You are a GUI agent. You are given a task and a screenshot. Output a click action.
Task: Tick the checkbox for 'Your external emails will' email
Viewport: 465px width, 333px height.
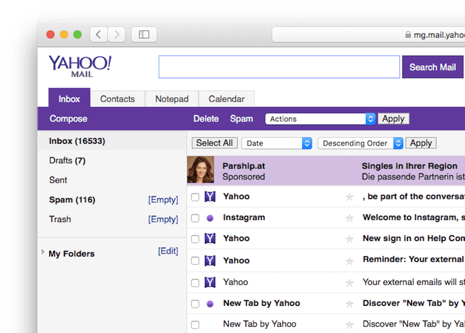(195, 283)
